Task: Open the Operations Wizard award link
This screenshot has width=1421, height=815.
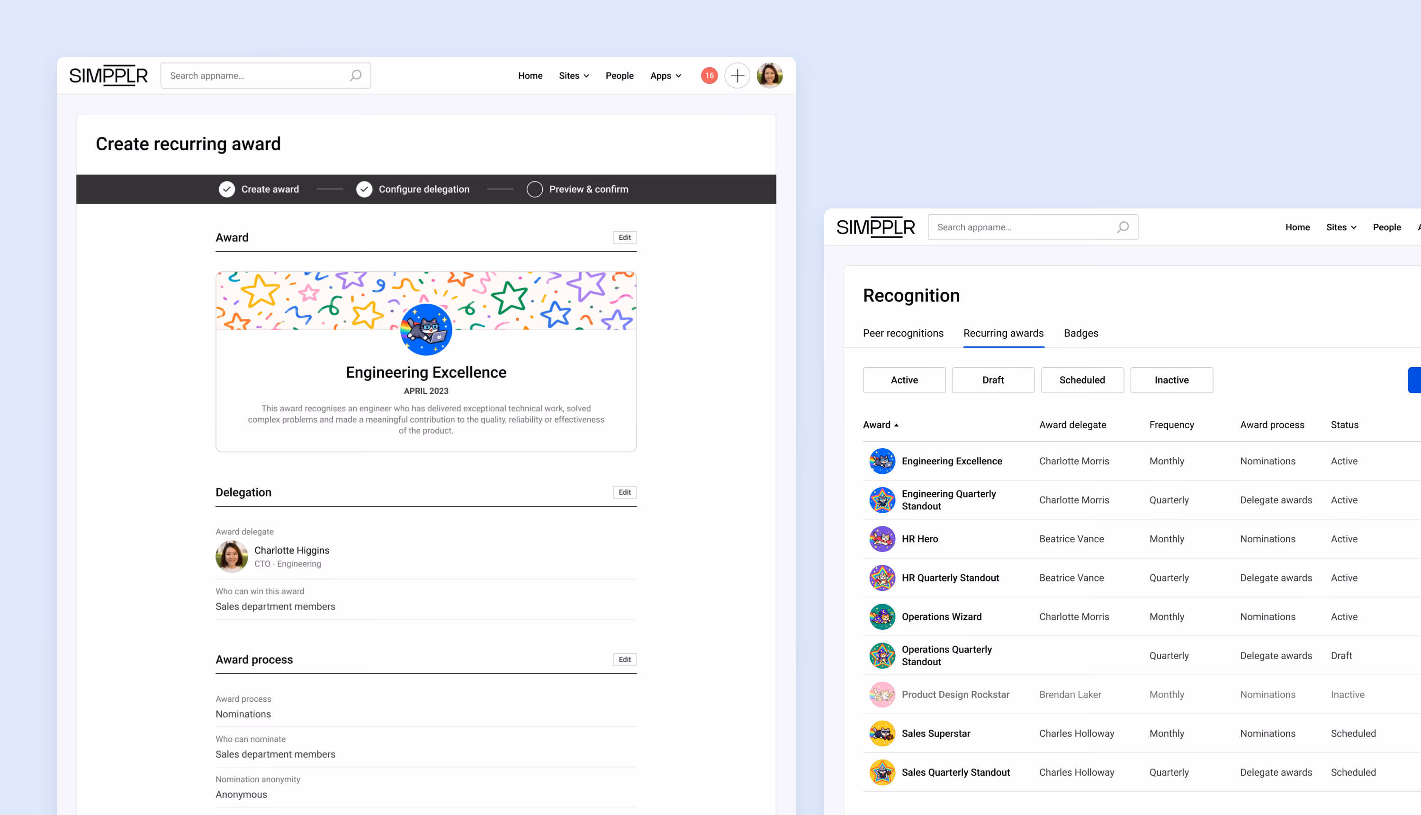Action: 942,617
